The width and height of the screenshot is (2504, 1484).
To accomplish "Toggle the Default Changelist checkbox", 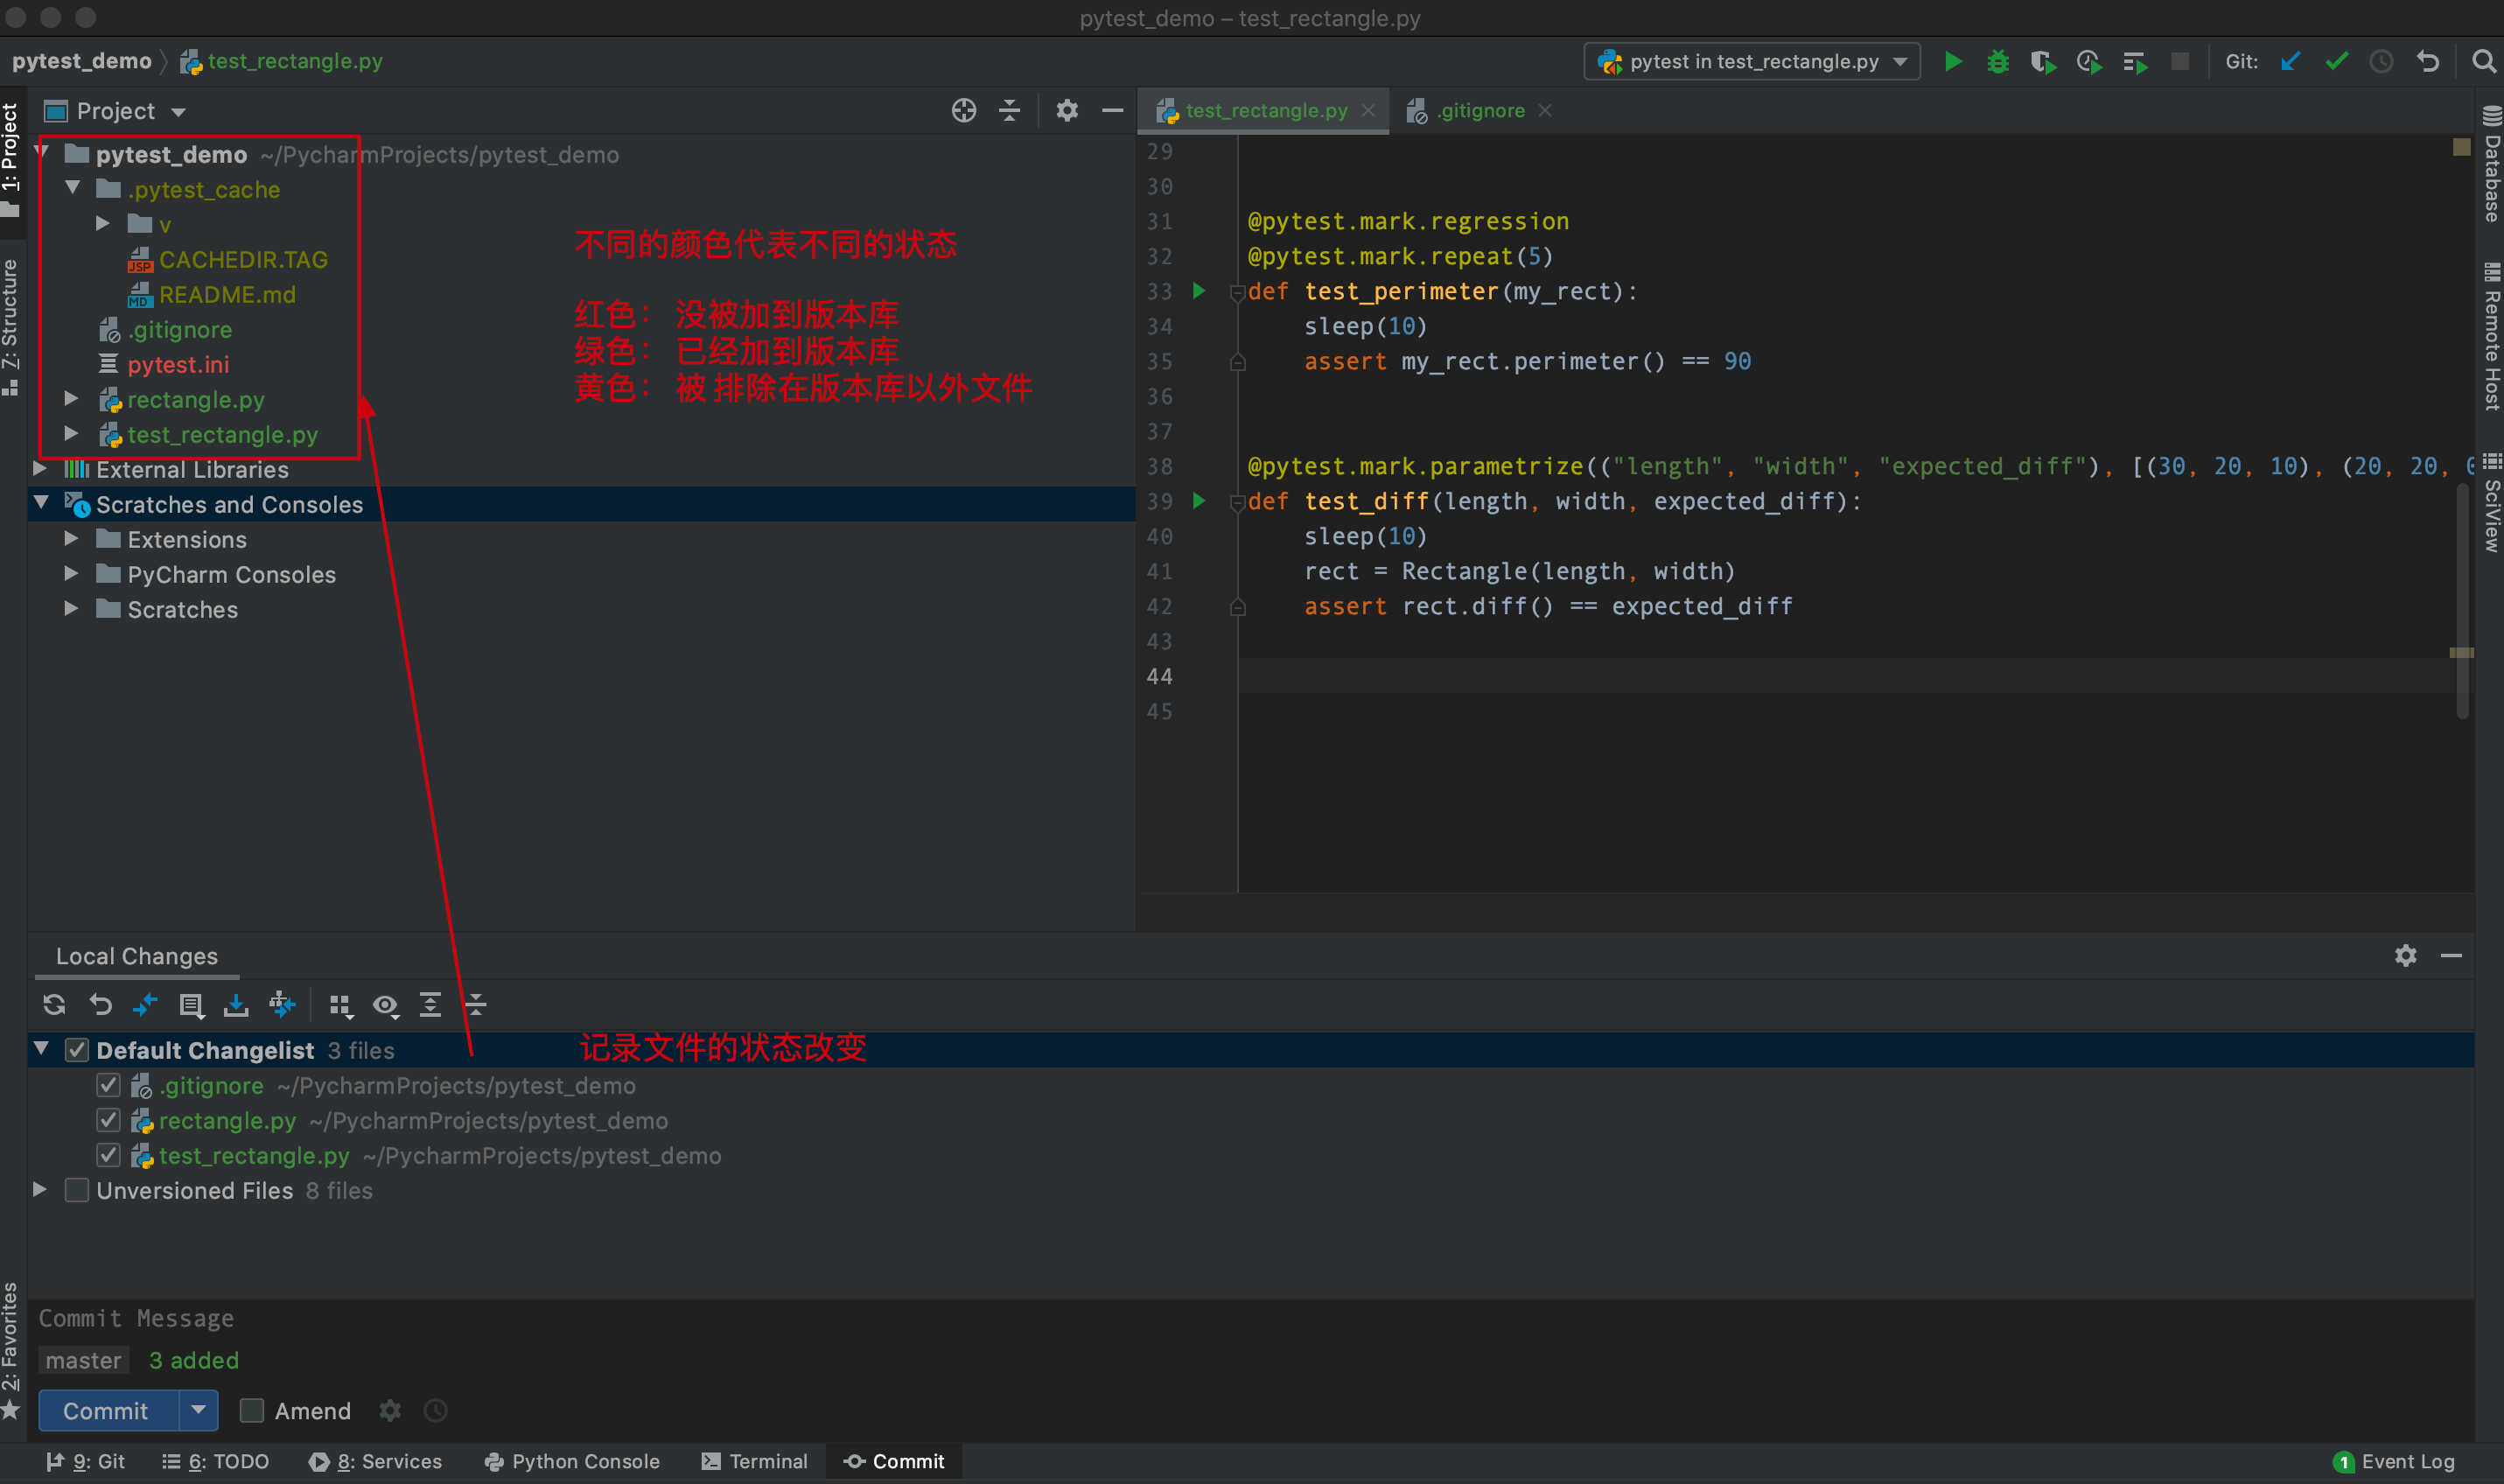I will coord(77,1050).
